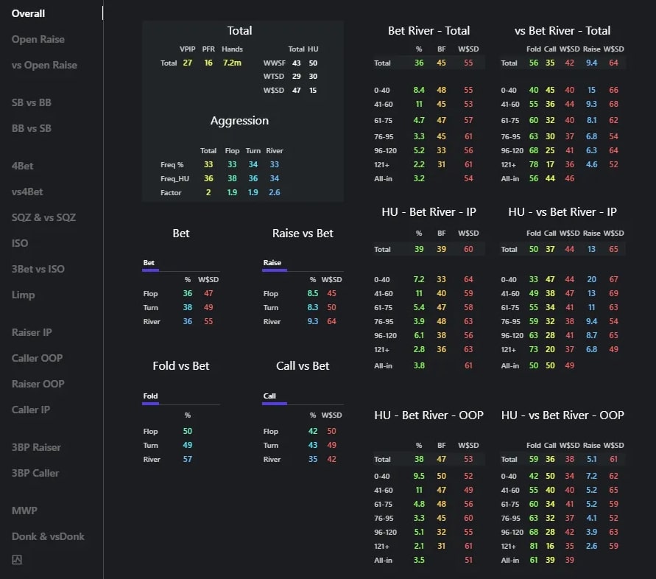Open the 3BP Raiser section
Image resolution: width=656 pixels, height=579 pixels.
[36, 447]
